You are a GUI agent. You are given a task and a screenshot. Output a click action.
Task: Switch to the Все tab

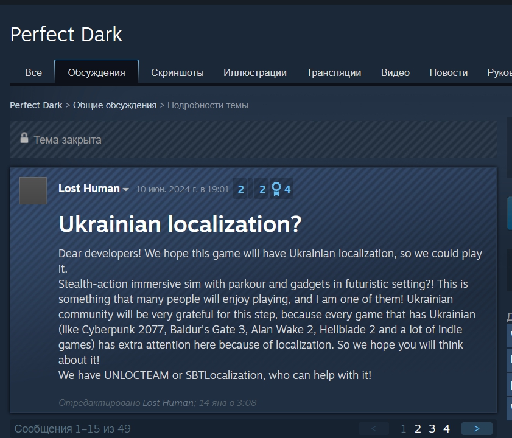pos(33,72)
